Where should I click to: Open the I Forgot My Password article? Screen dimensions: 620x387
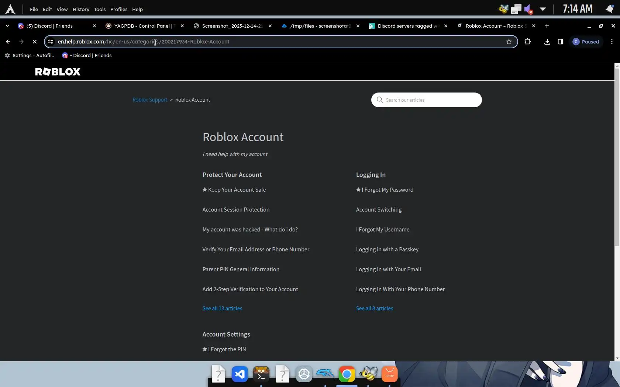387,190
